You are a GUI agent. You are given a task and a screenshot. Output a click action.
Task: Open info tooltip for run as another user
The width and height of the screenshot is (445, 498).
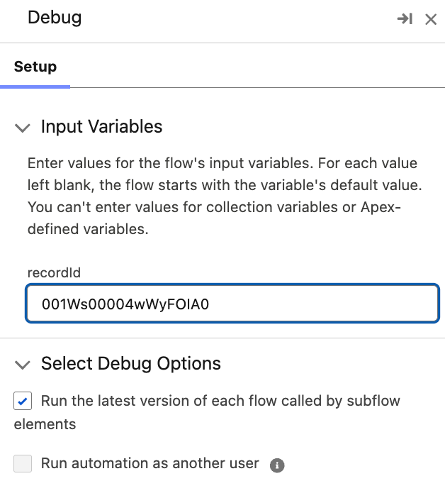click(278, 465)
